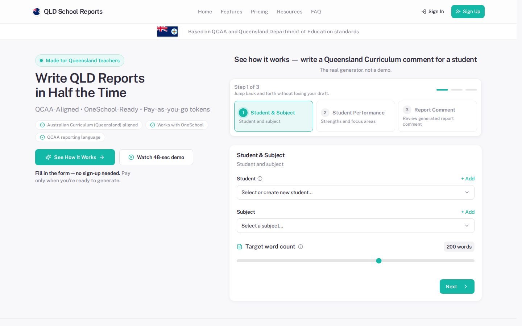
Task: Click the step 2 number circle
Action: pos(325,113)
